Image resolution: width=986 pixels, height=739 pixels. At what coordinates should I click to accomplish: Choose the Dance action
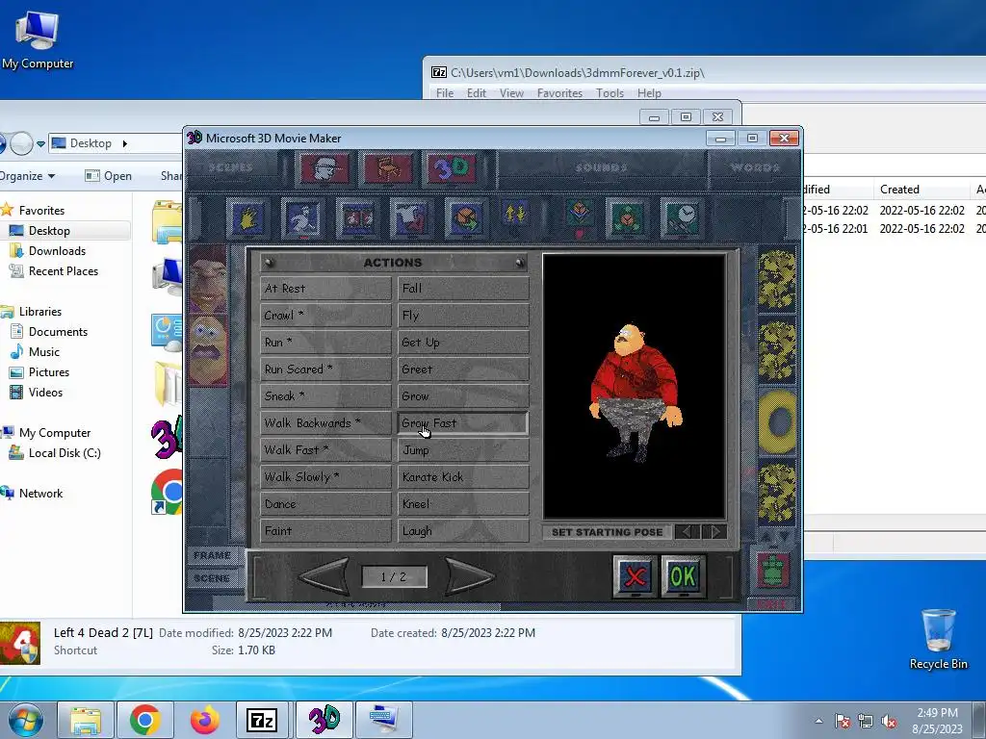coord(325,504)
